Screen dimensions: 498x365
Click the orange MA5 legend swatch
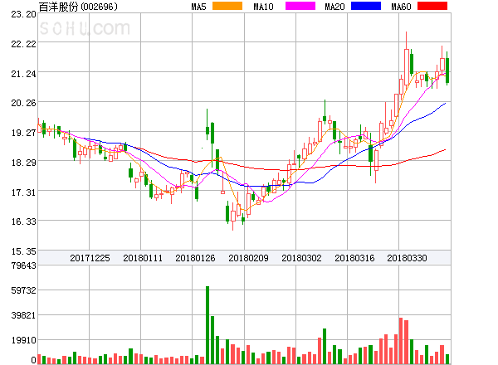point(227,6)
